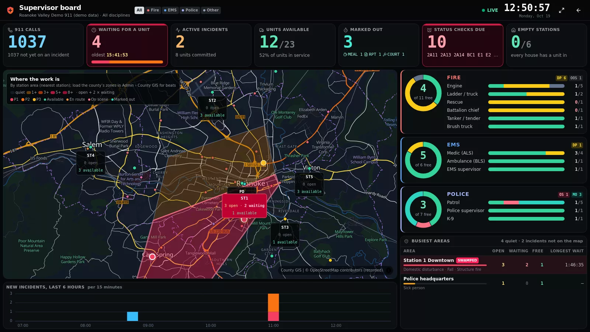
Task: Click the Fire OOS 1 badge
Action: pos(576,78)
